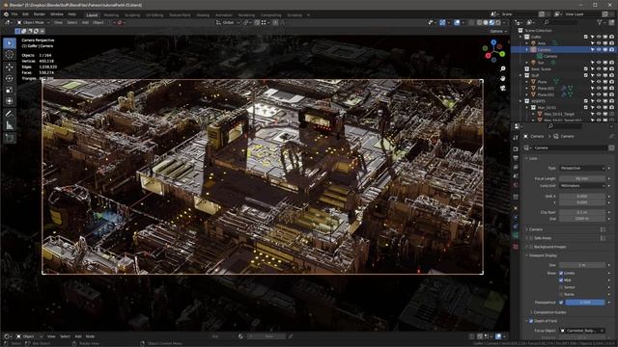The height and width of the screenshot is (347, 618).
Task: Select the Rotate tool
Action: [x=10, y=79]
